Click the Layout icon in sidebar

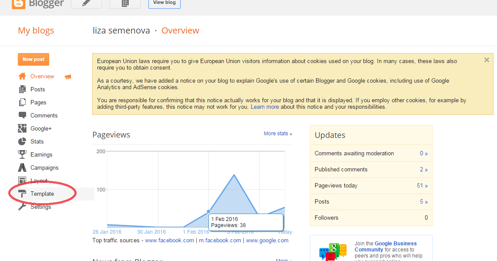22,180
